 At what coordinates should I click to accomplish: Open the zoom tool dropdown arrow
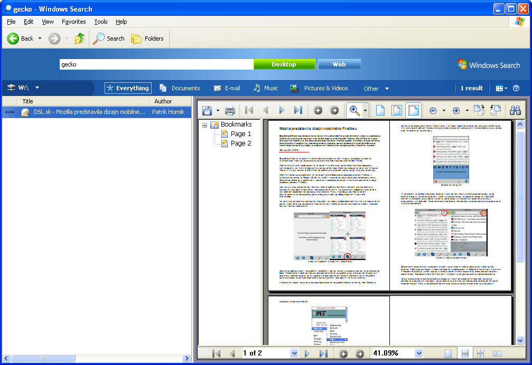[366, 111]
